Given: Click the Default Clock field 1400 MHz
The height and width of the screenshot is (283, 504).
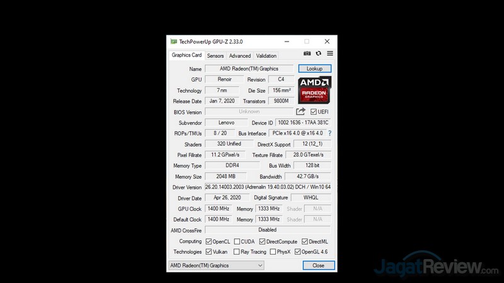Looking at the screenshot, I should (x=218, y=219).
